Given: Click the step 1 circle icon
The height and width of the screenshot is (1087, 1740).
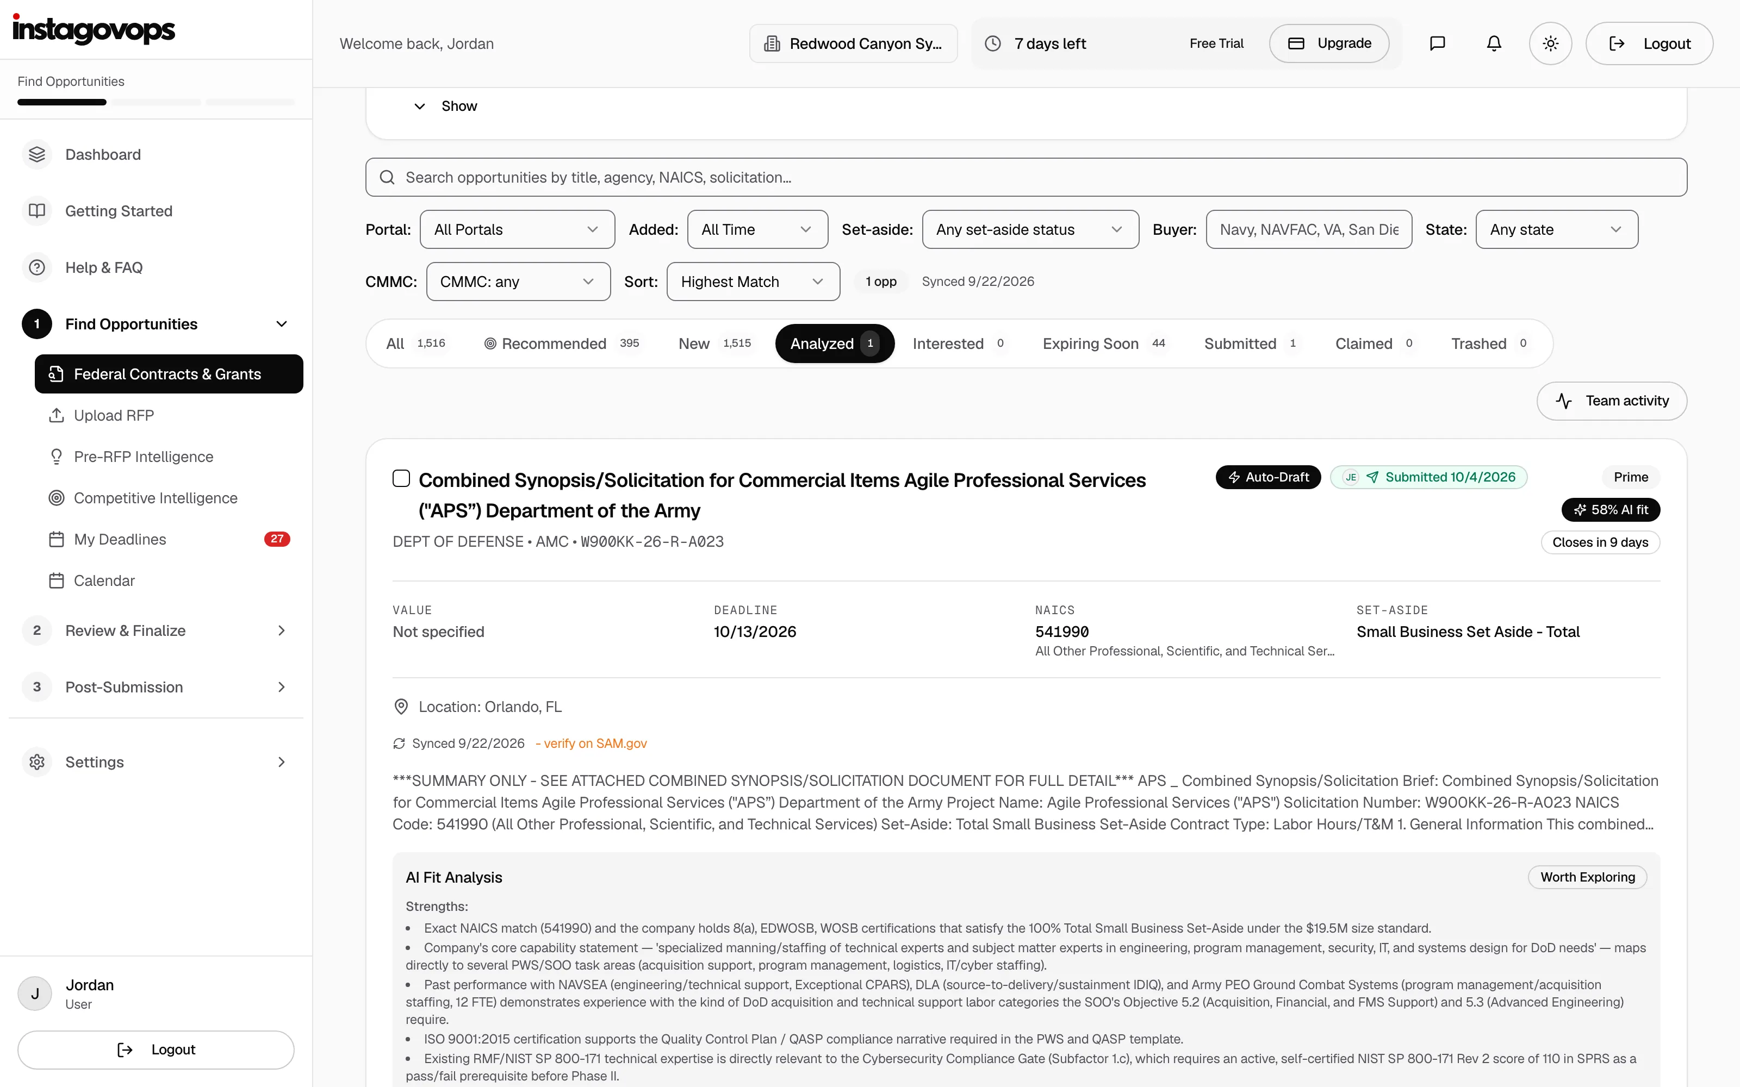Looking at the screenshot, I should click(36, 324).
